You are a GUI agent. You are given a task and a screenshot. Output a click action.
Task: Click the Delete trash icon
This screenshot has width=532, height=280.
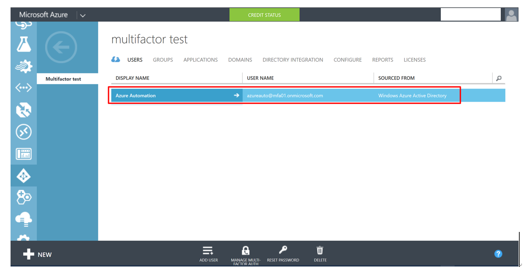pos(320,250)
